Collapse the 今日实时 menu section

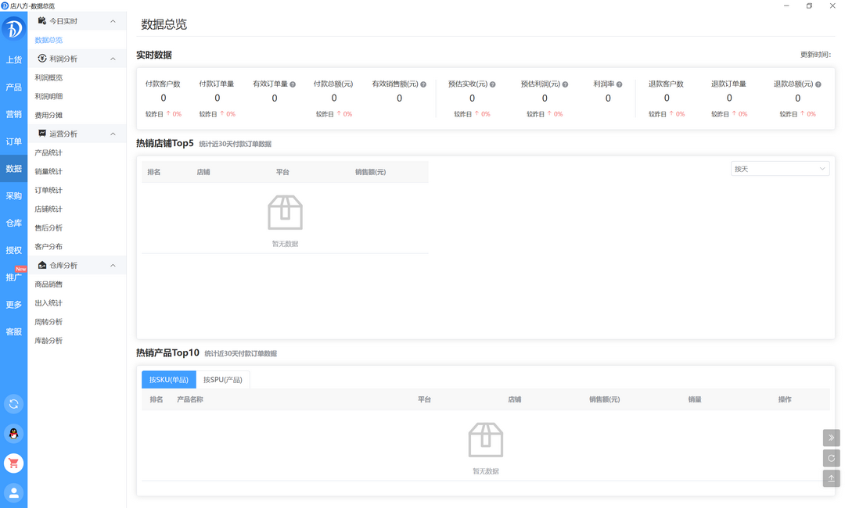point(113,21)
